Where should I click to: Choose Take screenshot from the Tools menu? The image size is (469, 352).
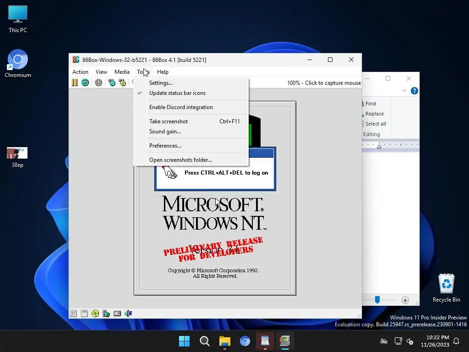click(191, 121)
